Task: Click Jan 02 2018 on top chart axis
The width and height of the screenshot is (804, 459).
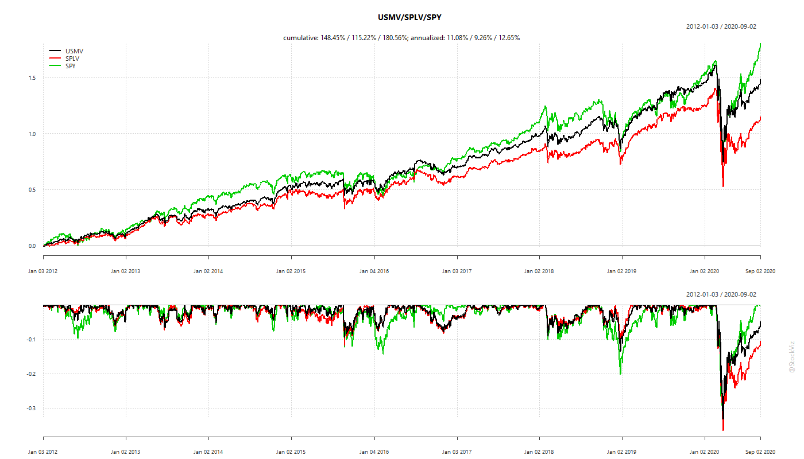Action: (x=540, y=271)
